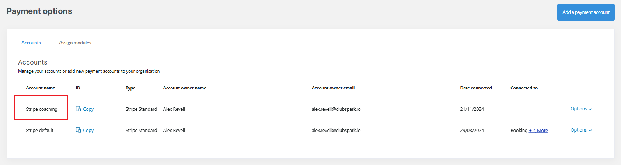
Task: Open the Options dropdown for Stripe default
Action: (581, 130)
